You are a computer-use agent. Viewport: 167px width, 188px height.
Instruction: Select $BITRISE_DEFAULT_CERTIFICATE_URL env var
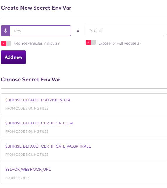coord(84,127)
